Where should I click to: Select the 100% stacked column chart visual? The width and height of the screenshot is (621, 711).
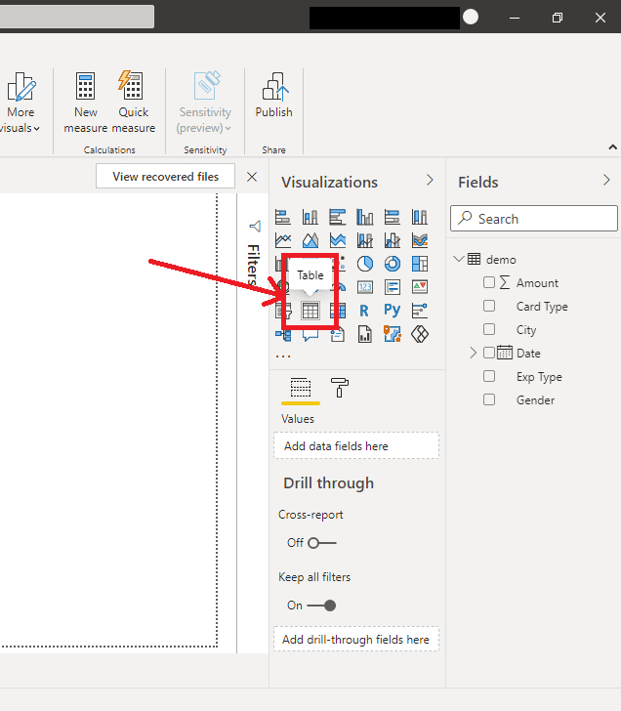coord(420,217)
